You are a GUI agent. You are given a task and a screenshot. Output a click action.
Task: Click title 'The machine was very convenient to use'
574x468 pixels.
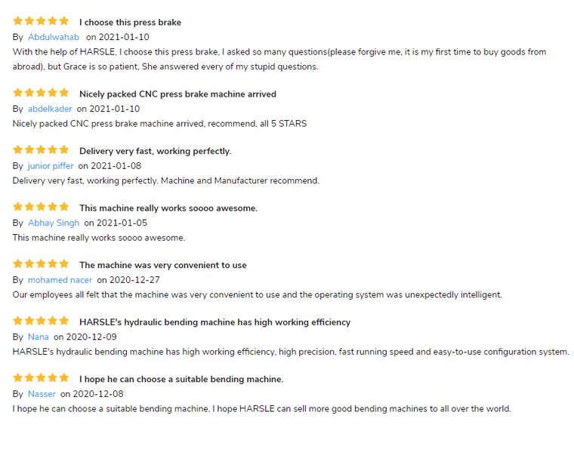pos(163,265)
